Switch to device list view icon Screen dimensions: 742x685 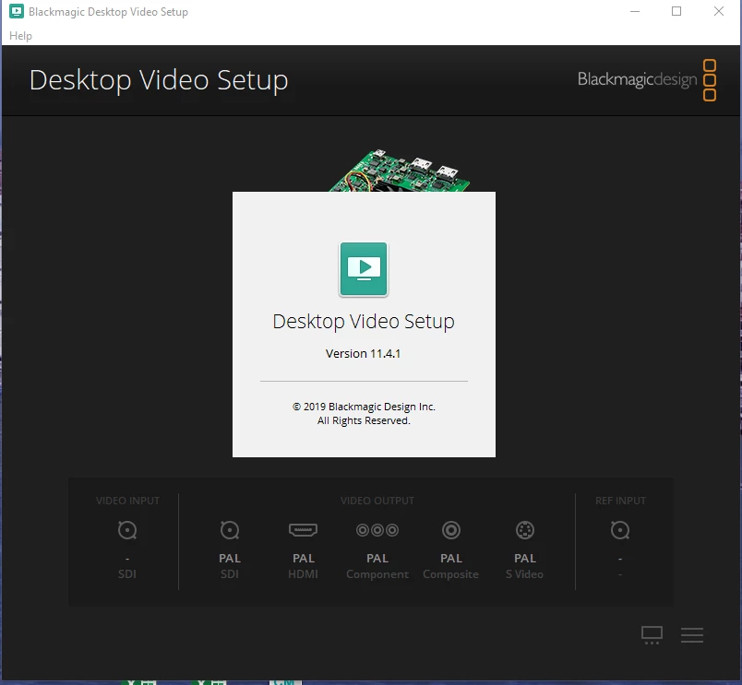click(x=692, y=635)
